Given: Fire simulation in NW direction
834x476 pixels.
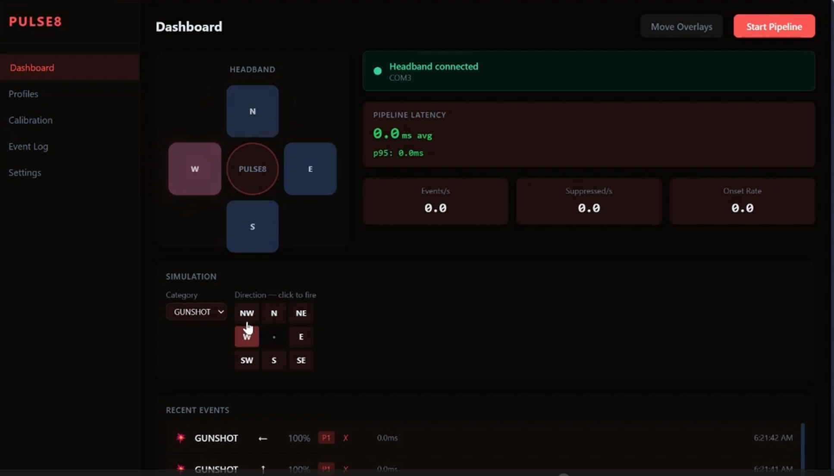Looking at the screenshot, I should (247, 313).
